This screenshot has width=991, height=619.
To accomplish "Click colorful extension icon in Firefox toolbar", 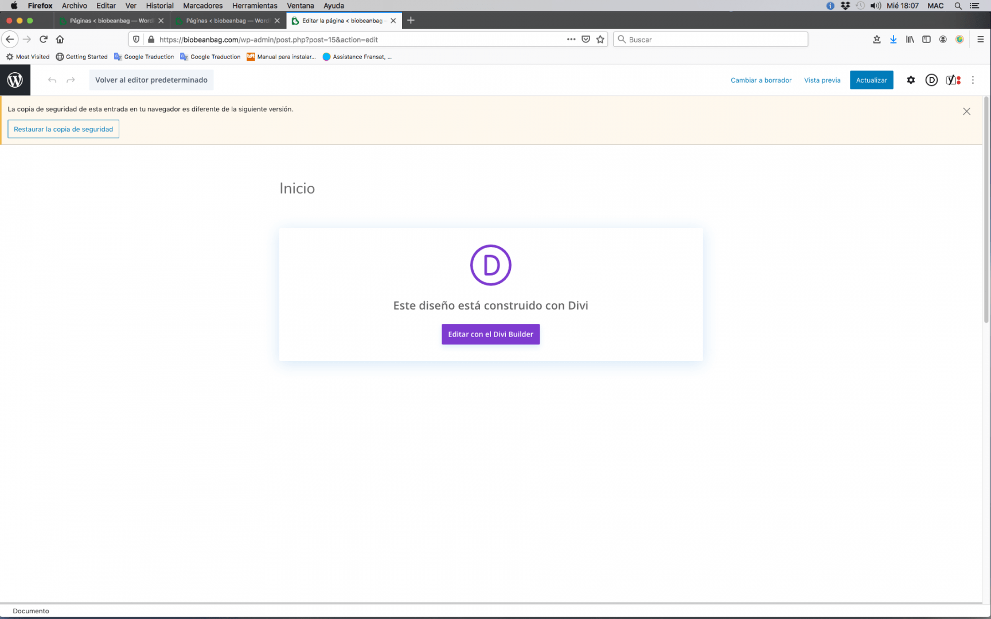I will point(959,40).
